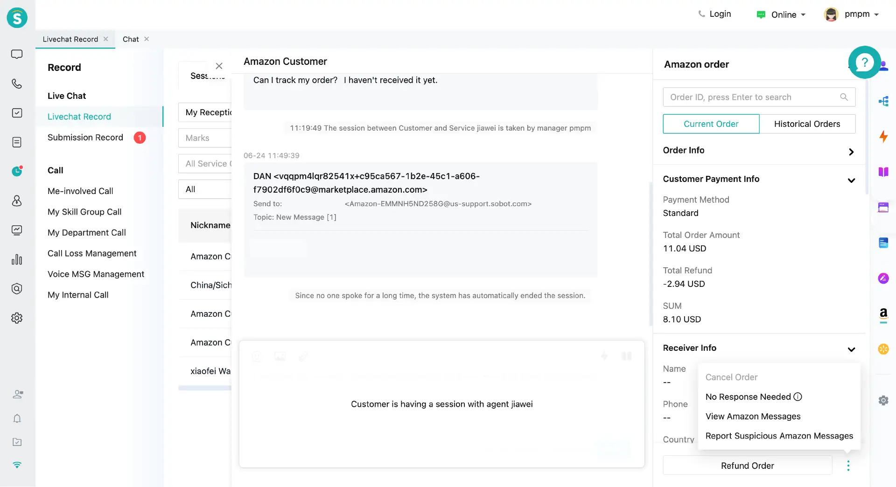
Task: Open the Marks filter dropdown
Action: pos(205,138)
